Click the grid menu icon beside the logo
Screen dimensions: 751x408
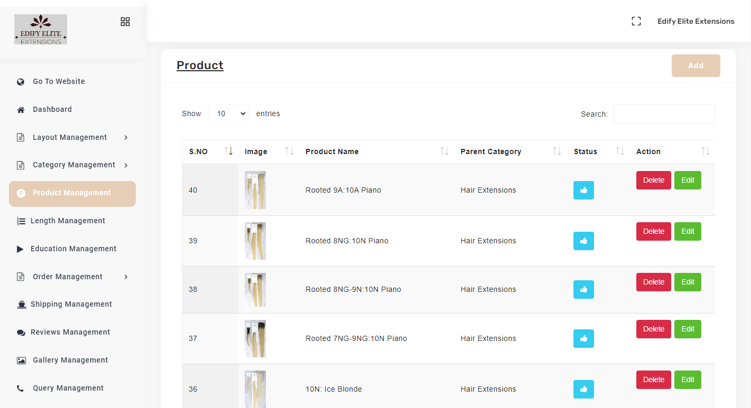coord(125,22)
